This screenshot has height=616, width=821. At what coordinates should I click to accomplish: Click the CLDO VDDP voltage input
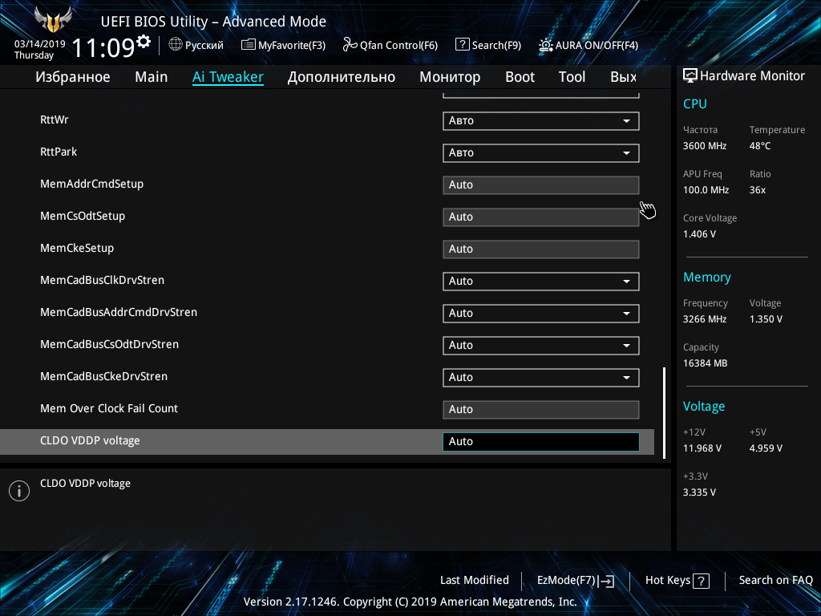click(541, 442)
